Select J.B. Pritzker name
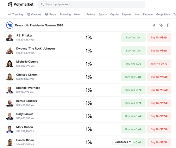The image size is (176, 148). (24, 36)
